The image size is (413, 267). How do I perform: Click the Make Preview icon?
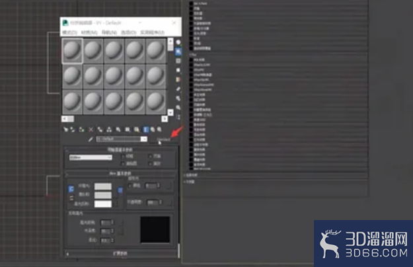pyautogui.click(x=178, y=89)
